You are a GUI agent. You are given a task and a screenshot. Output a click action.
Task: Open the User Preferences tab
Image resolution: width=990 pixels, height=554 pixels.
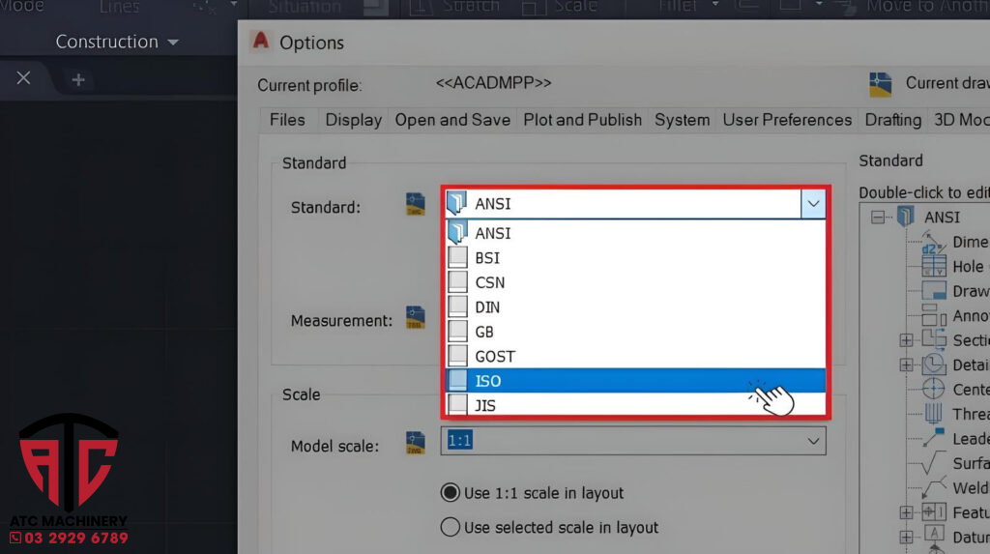point(787,120)
